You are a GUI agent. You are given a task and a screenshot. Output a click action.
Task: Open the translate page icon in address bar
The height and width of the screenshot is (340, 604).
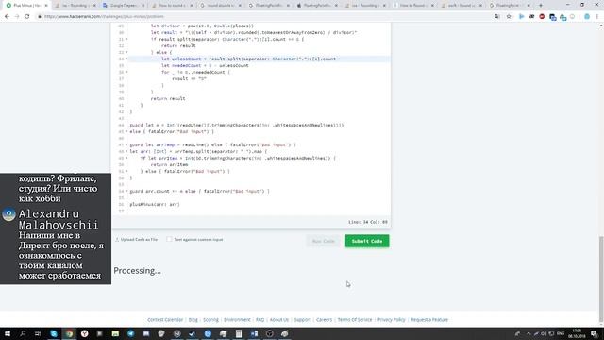[x=497, y=17]
